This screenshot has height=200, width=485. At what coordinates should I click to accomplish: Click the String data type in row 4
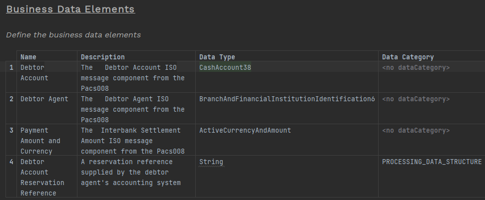click(x=211, y=162)
